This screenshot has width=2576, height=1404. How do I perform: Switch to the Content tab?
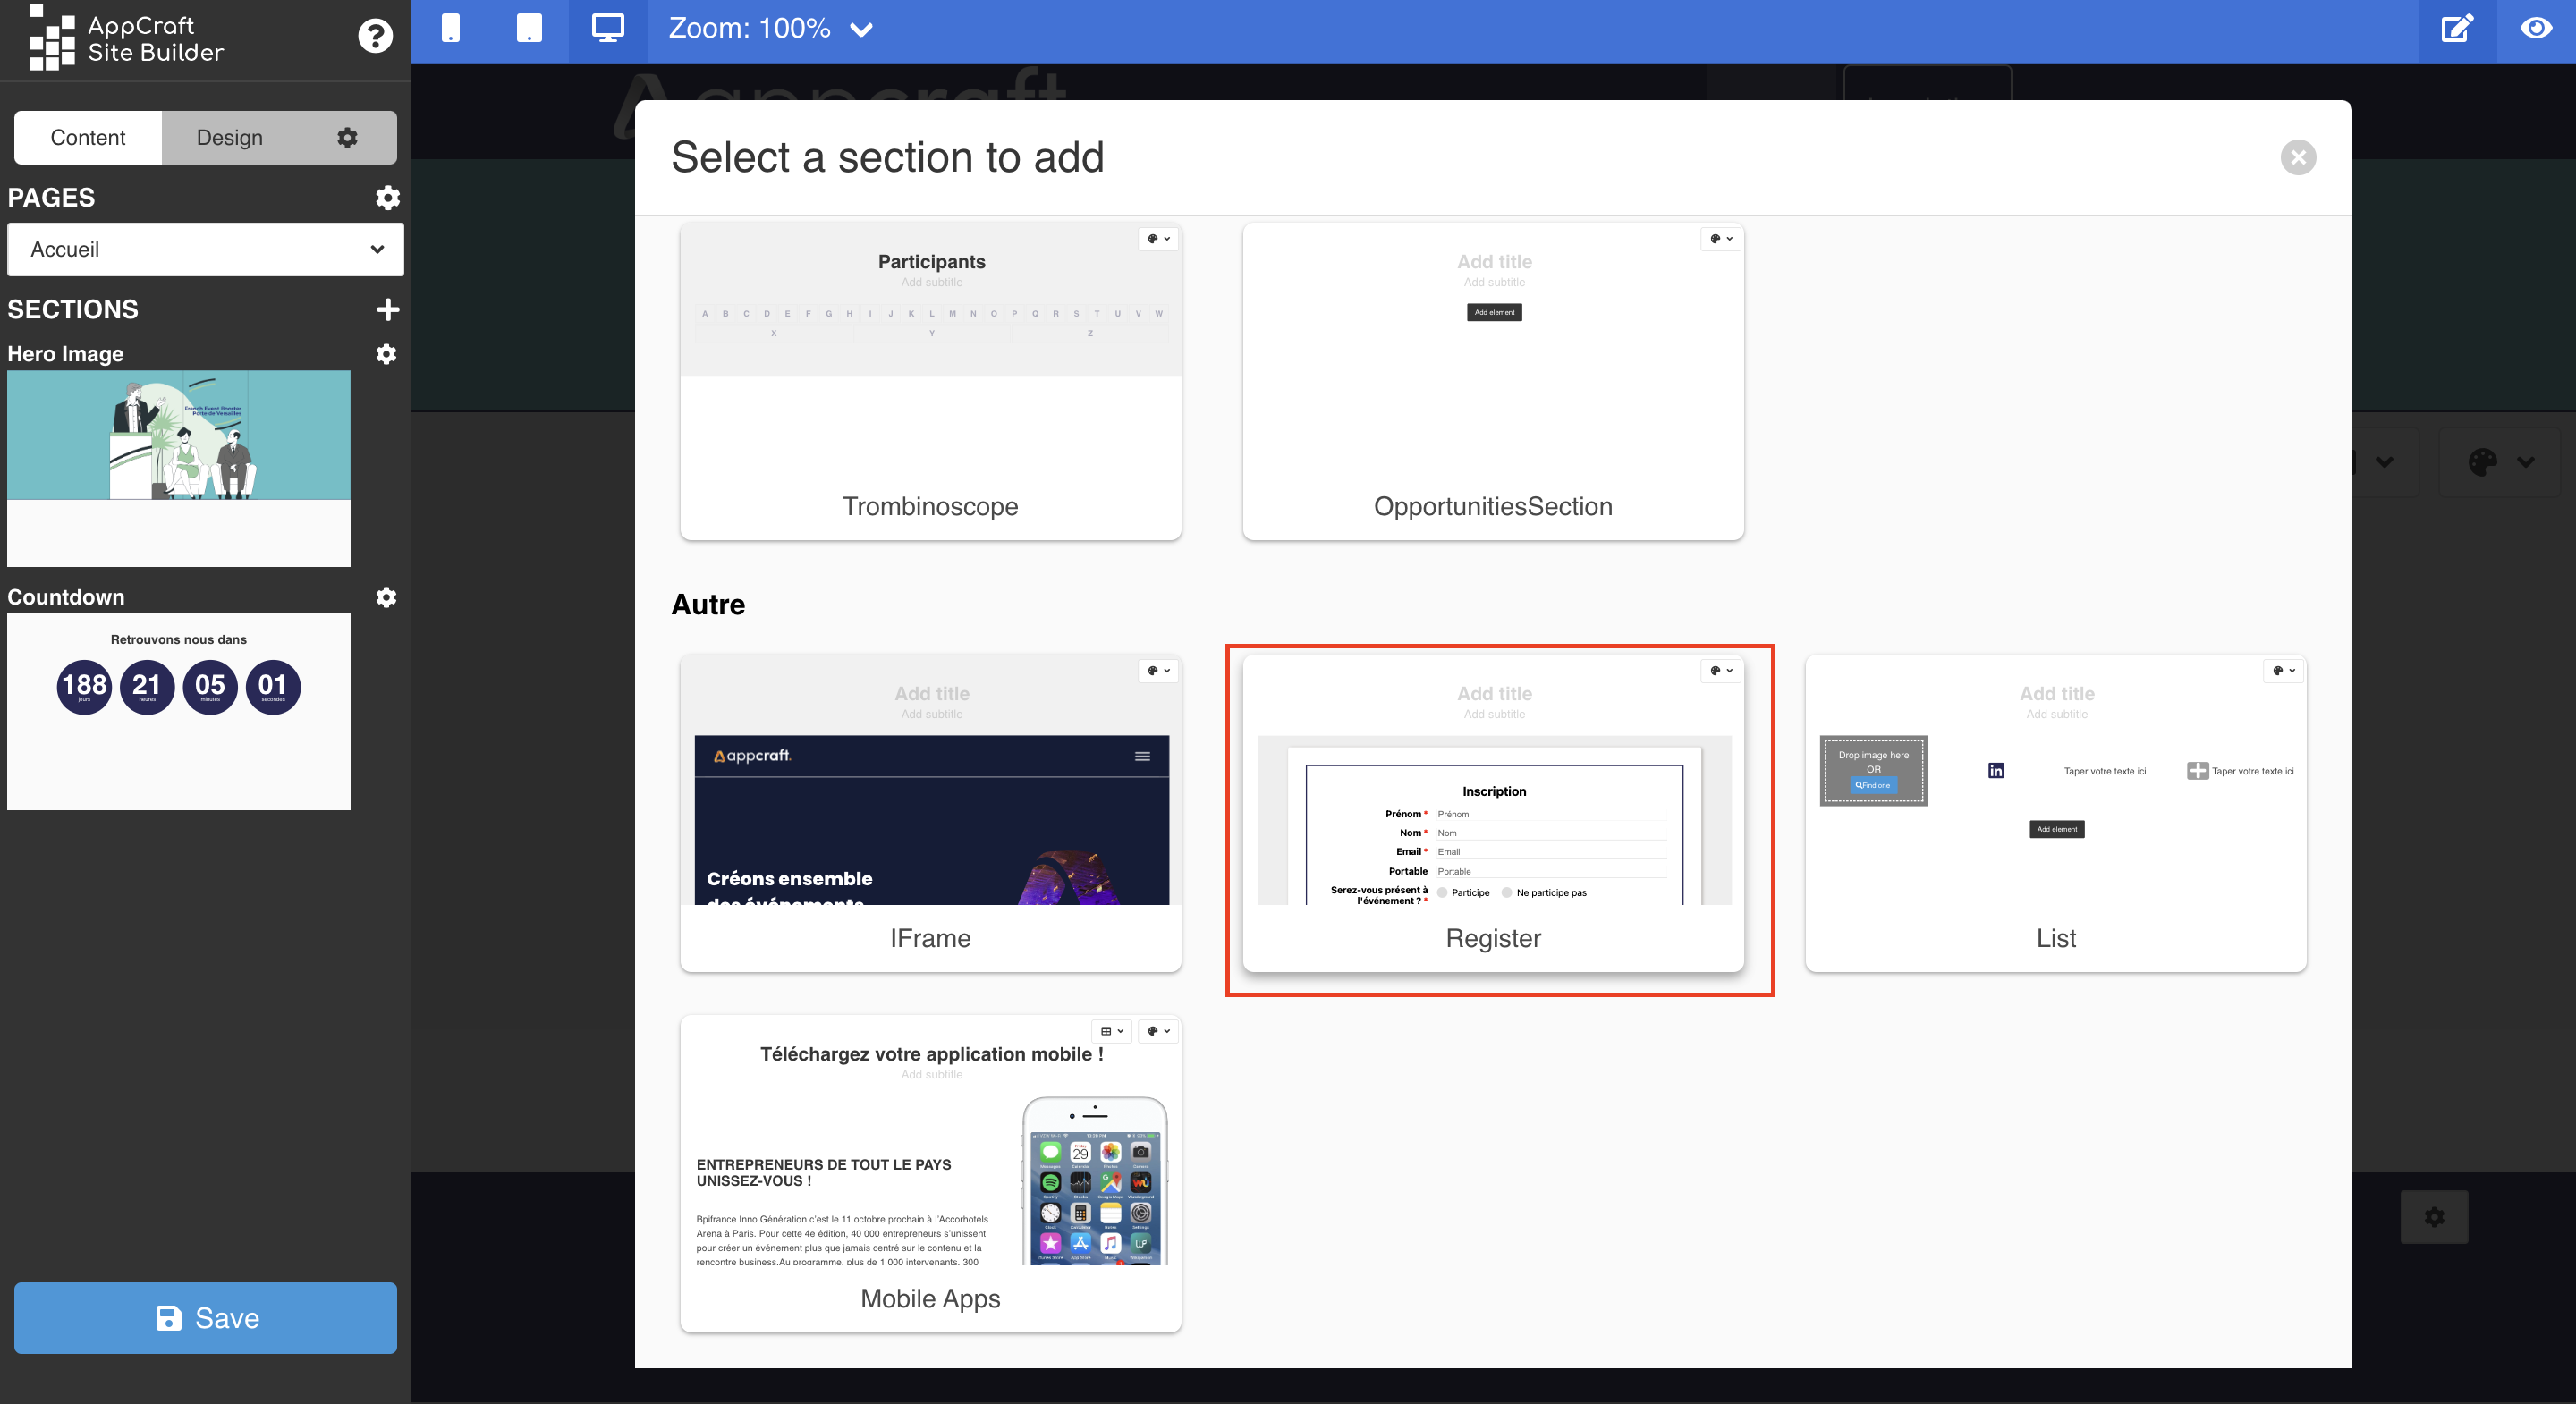point(88,137)
